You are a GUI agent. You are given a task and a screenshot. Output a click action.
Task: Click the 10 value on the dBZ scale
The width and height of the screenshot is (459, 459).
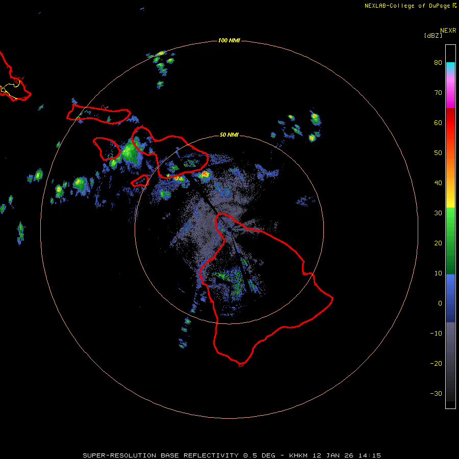(x=438, y=273)
